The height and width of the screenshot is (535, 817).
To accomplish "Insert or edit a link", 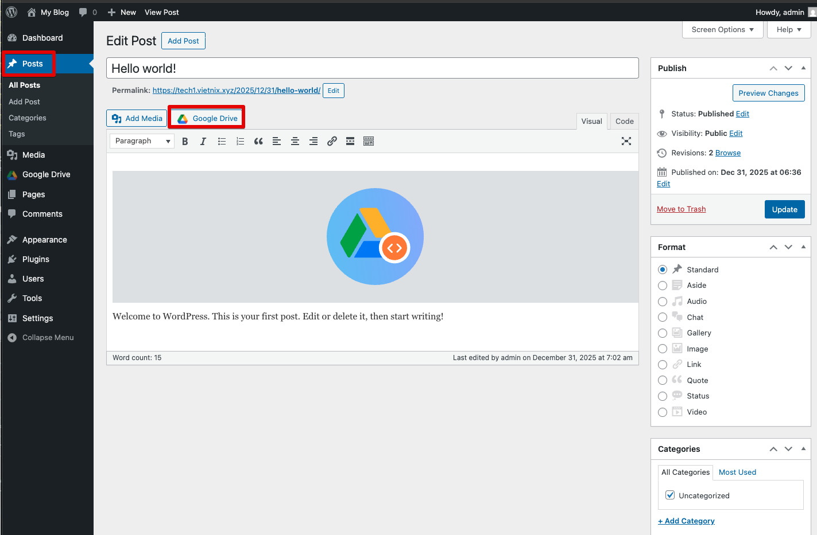I will point(332,141).
